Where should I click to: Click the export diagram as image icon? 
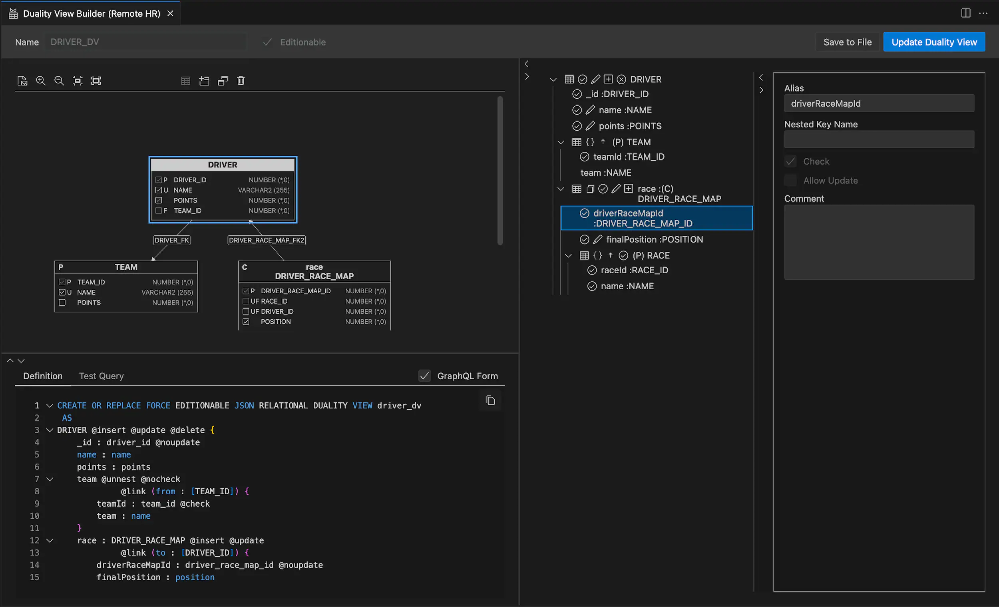[22, 81]
